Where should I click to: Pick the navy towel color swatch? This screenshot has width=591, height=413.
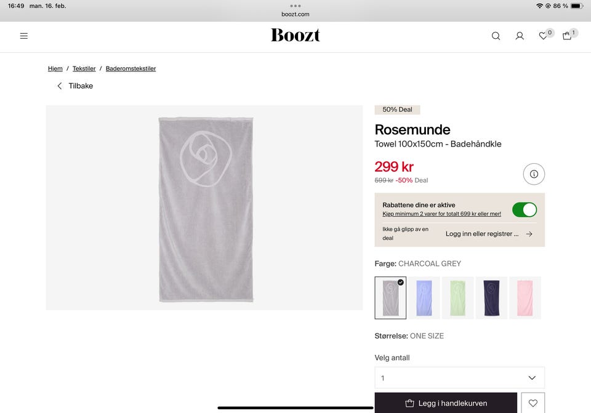click(491, 298)
